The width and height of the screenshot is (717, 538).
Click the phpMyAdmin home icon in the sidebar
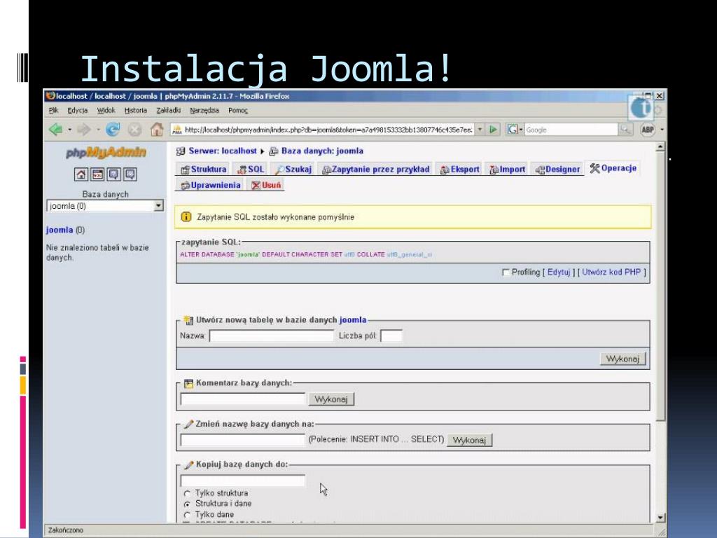(x=81, y=174)
